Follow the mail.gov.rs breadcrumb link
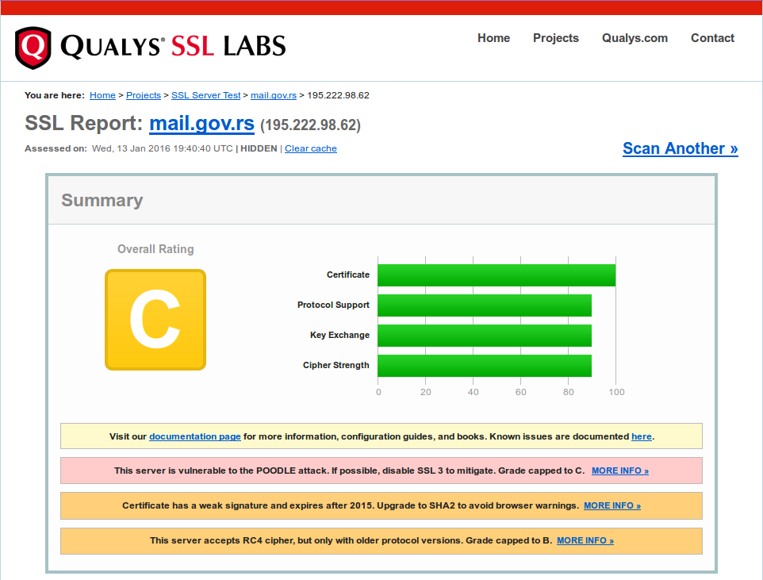The height and width of the screenshot is (580, 763). click(x=274, y=95)
